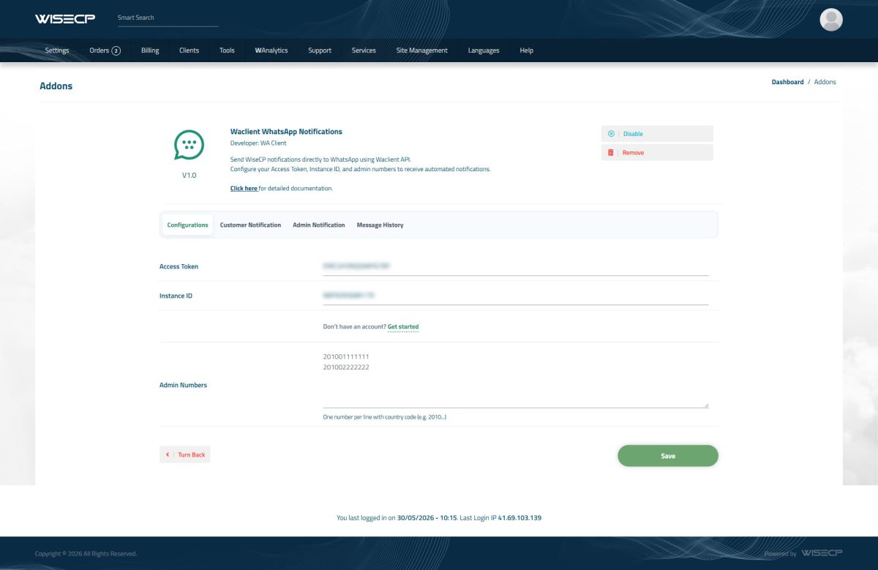
Task: Click the 'One number per line' hint text
Action: click(384, 417)
